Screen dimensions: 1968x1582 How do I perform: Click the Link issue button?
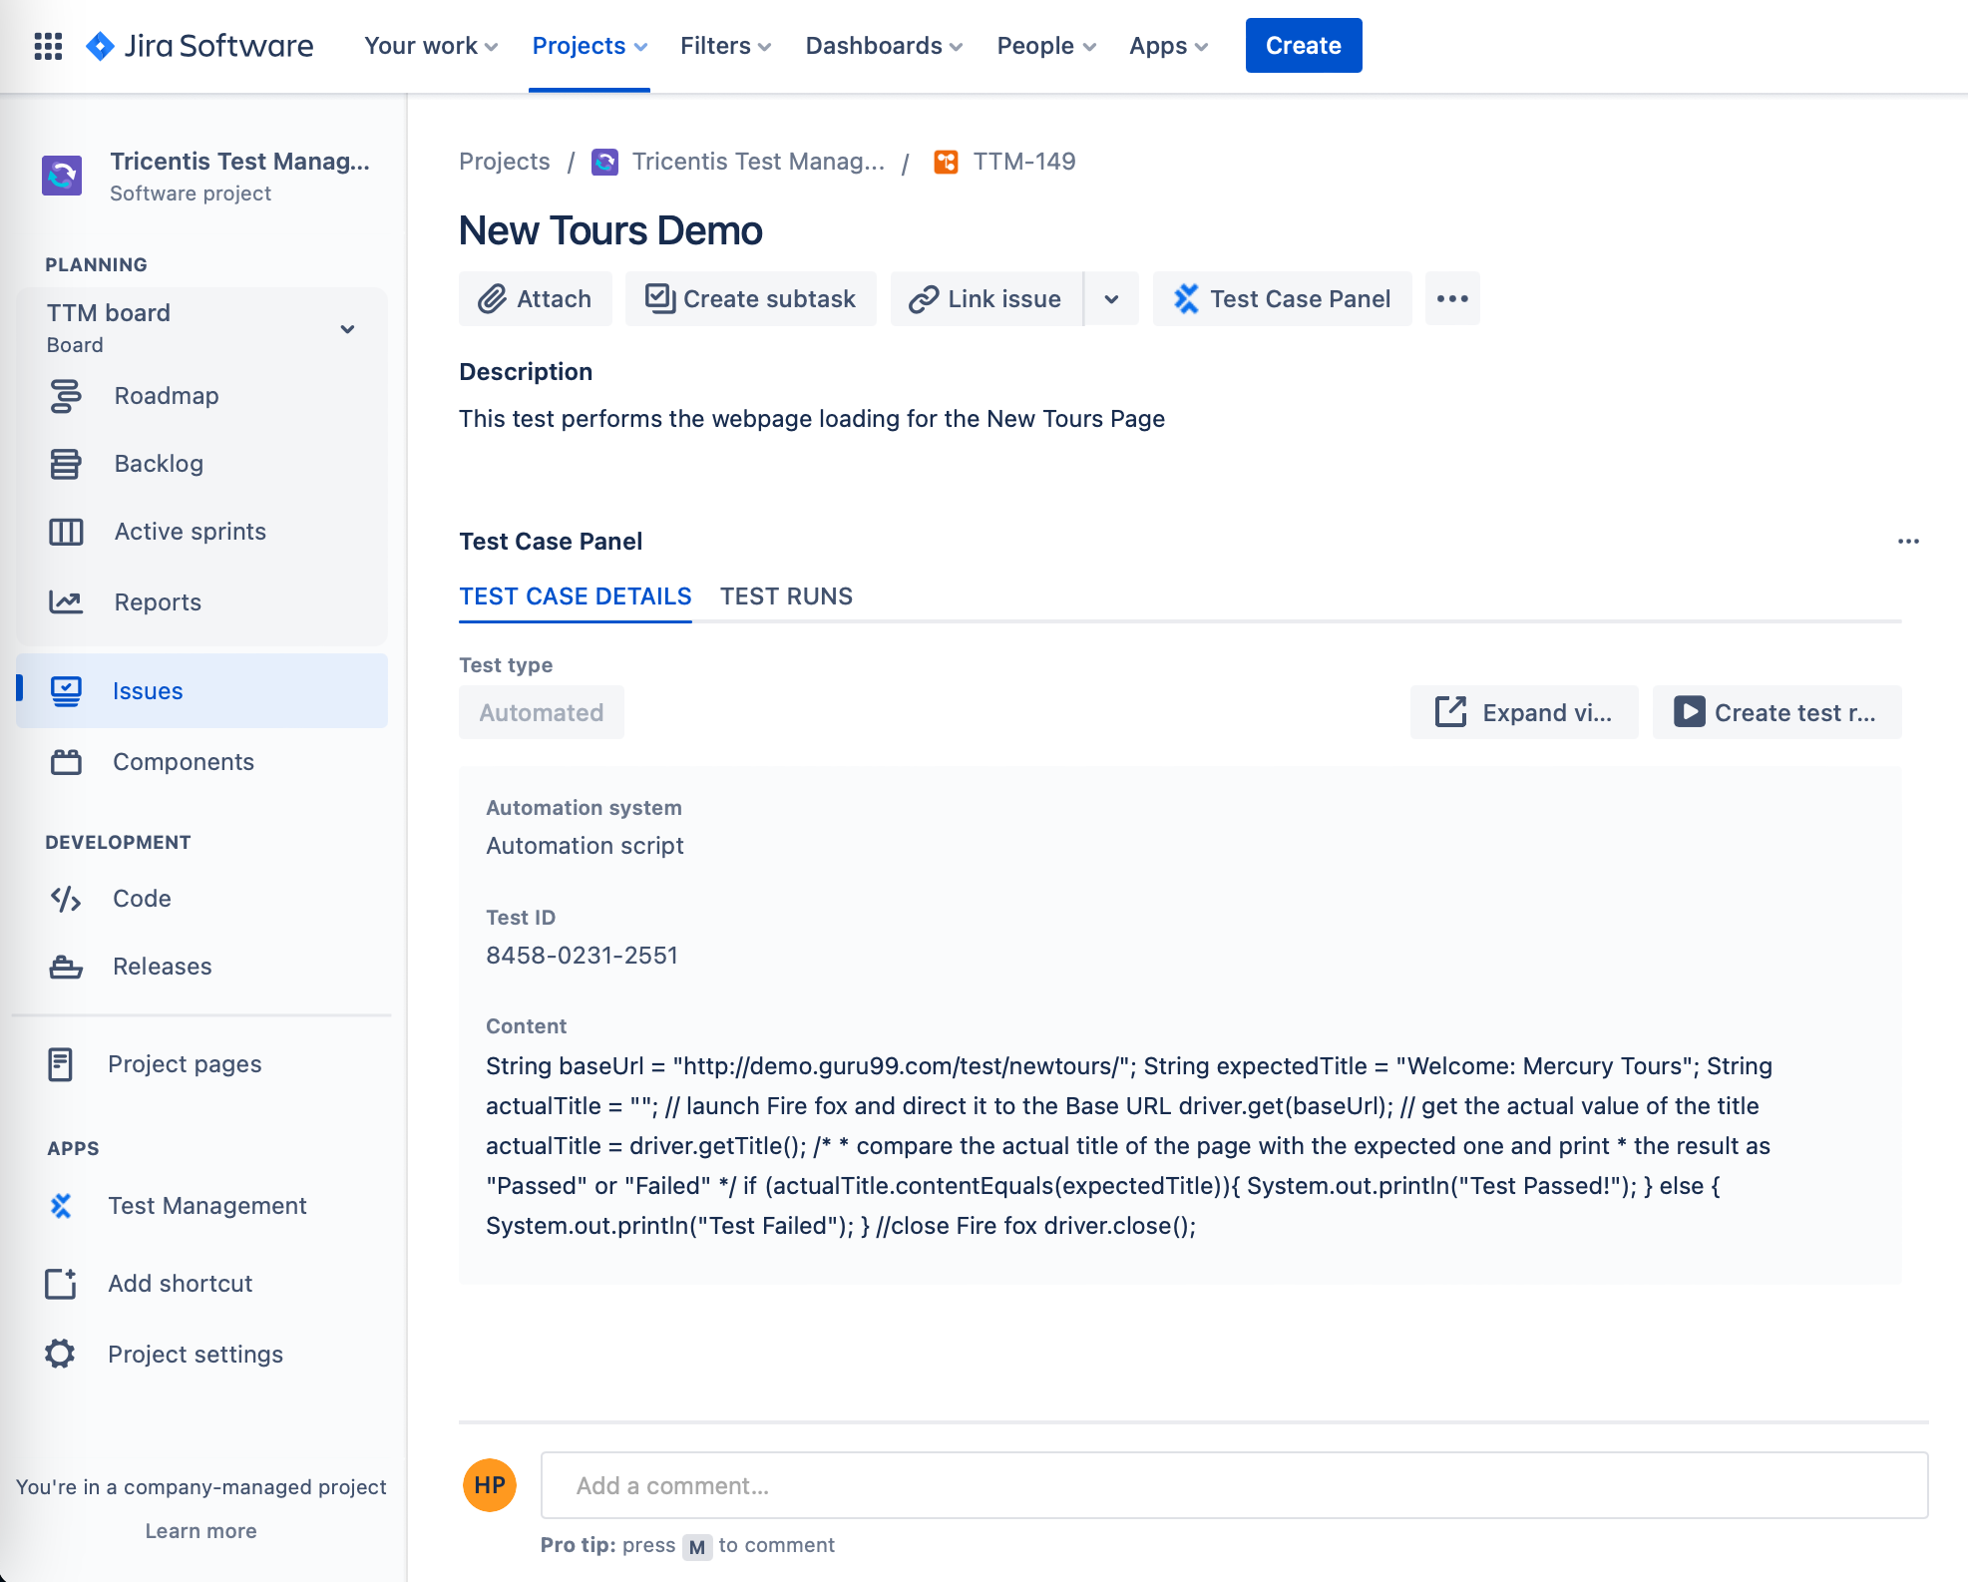[986, 299]
